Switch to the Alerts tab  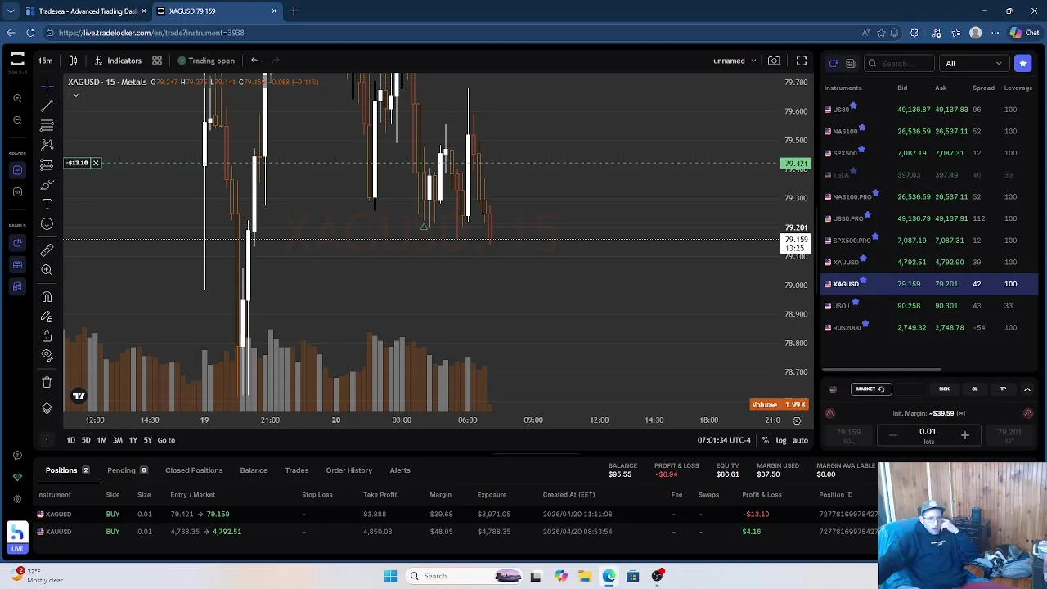[400, 470]
